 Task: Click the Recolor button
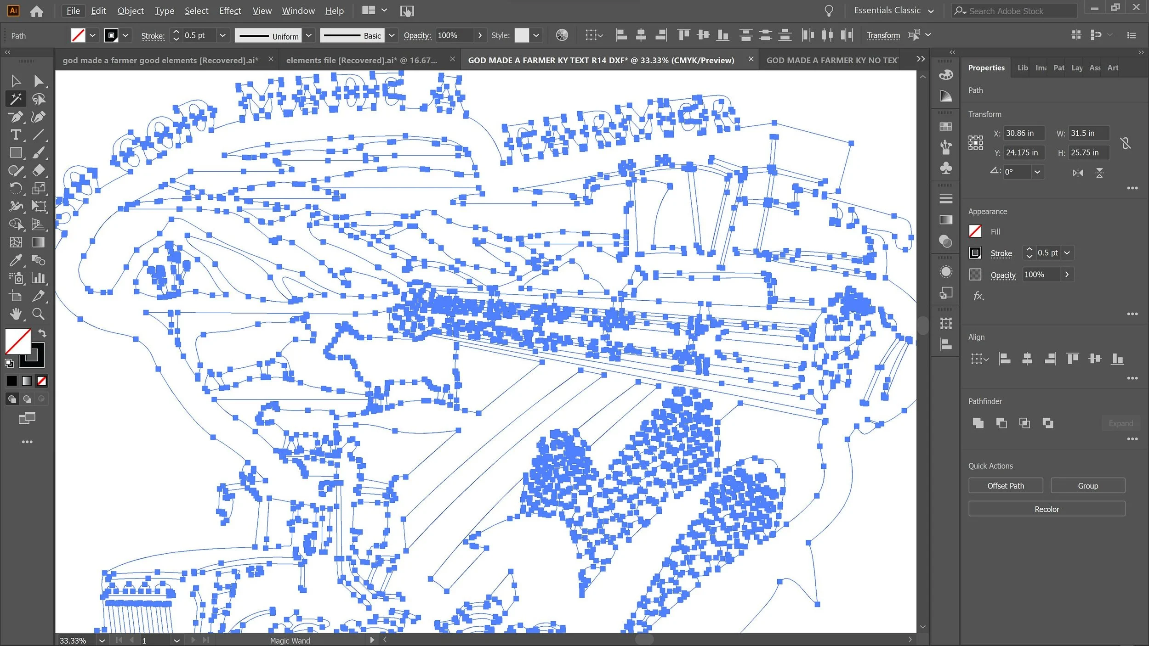(x=1047, y=509)
